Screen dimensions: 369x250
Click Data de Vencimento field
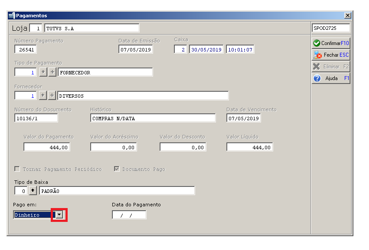244,118
